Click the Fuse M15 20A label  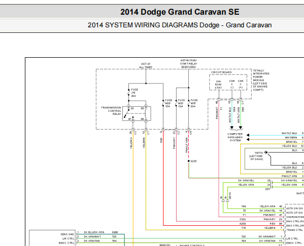[194, 103]
